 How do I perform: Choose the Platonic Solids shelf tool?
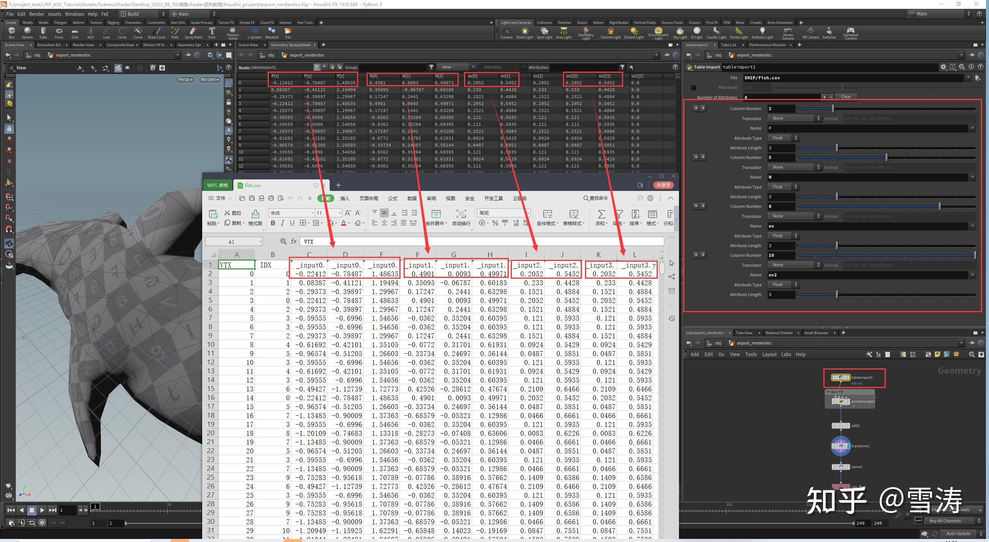click(x=233, y=33)
